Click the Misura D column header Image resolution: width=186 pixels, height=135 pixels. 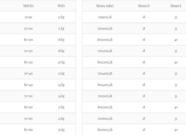144,6
